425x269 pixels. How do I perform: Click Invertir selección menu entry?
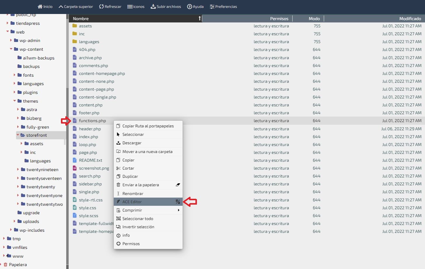coord(148,227)
